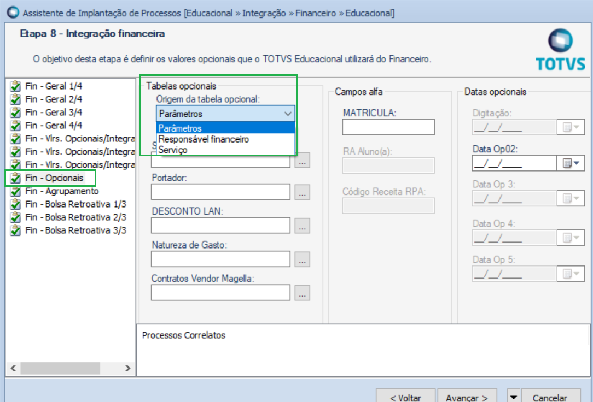Click the step list horizontal scrollbar thumb
The image size is (593, 402).
[60, 368]
